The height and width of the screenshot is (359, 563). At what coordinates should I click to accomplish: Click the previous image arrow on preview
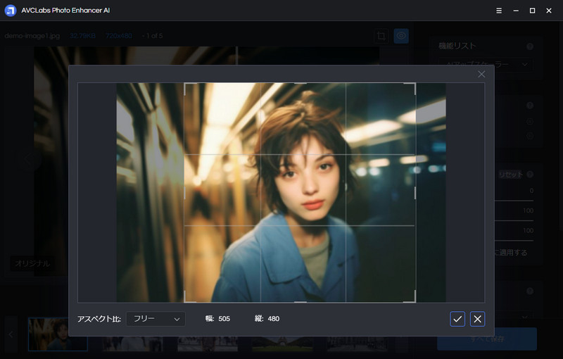(28, 158)
